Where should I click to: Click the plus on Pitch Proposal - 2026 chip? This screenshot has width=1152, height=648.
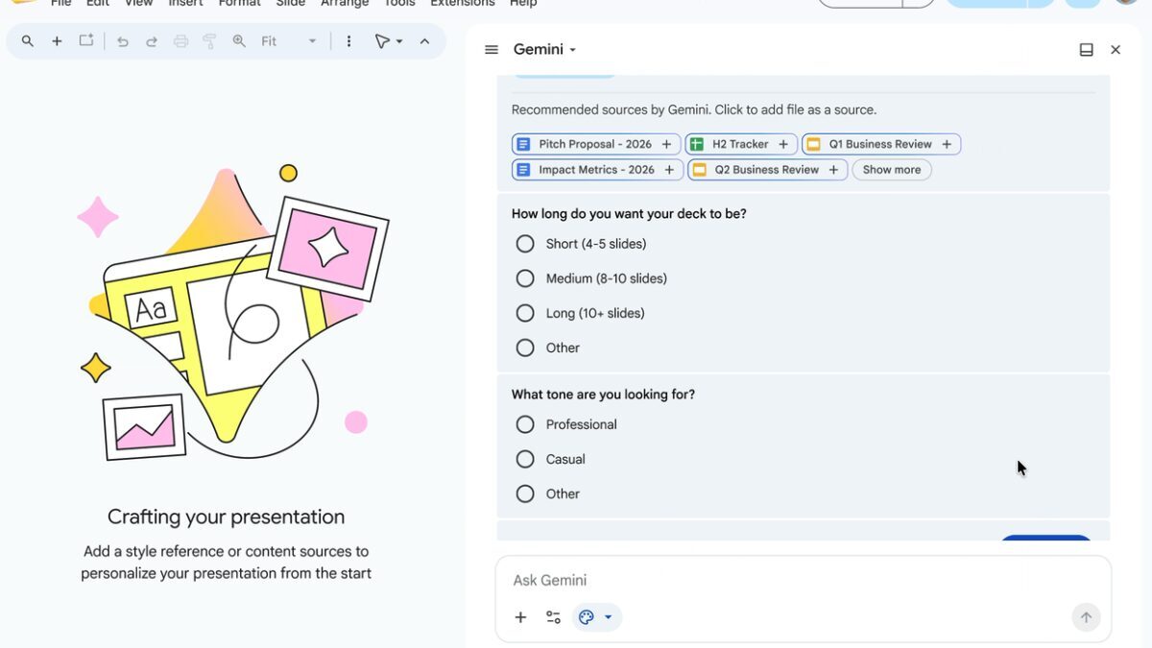coord(666,144)
